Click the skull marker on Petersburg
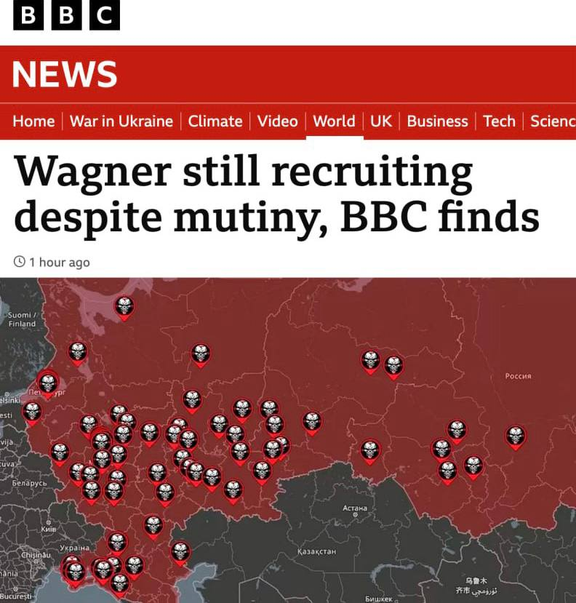The width and height of the screenshot is (576, 603). (48, 384)
